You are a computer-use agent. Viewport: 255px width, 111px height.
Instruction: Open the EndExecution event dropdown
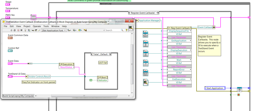coord(190,79)
